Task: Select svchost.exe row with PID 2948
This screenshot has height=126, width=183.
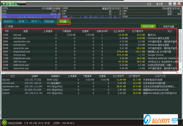Action: [90, 45]
